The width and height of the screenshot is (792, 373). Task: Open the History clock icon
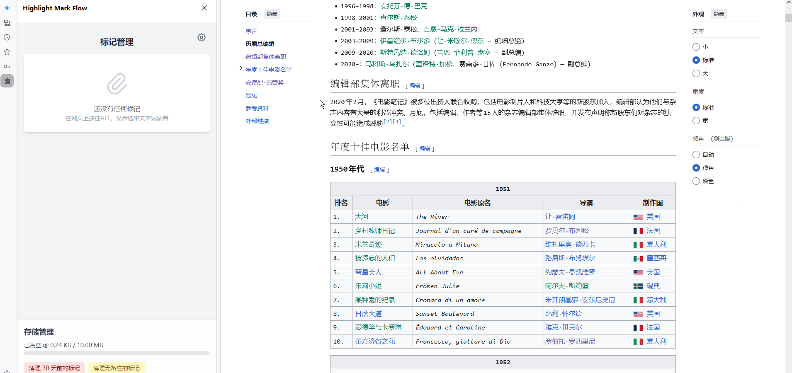7,37
